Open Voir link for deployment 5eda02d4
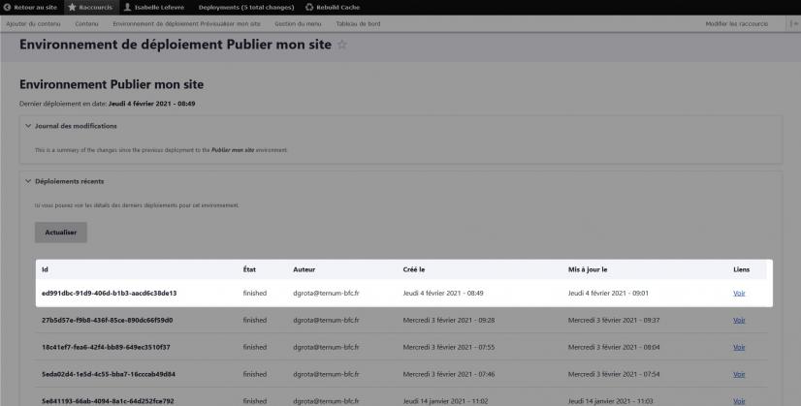This screenshot has height=406, width=801. [x=740, y=374]
